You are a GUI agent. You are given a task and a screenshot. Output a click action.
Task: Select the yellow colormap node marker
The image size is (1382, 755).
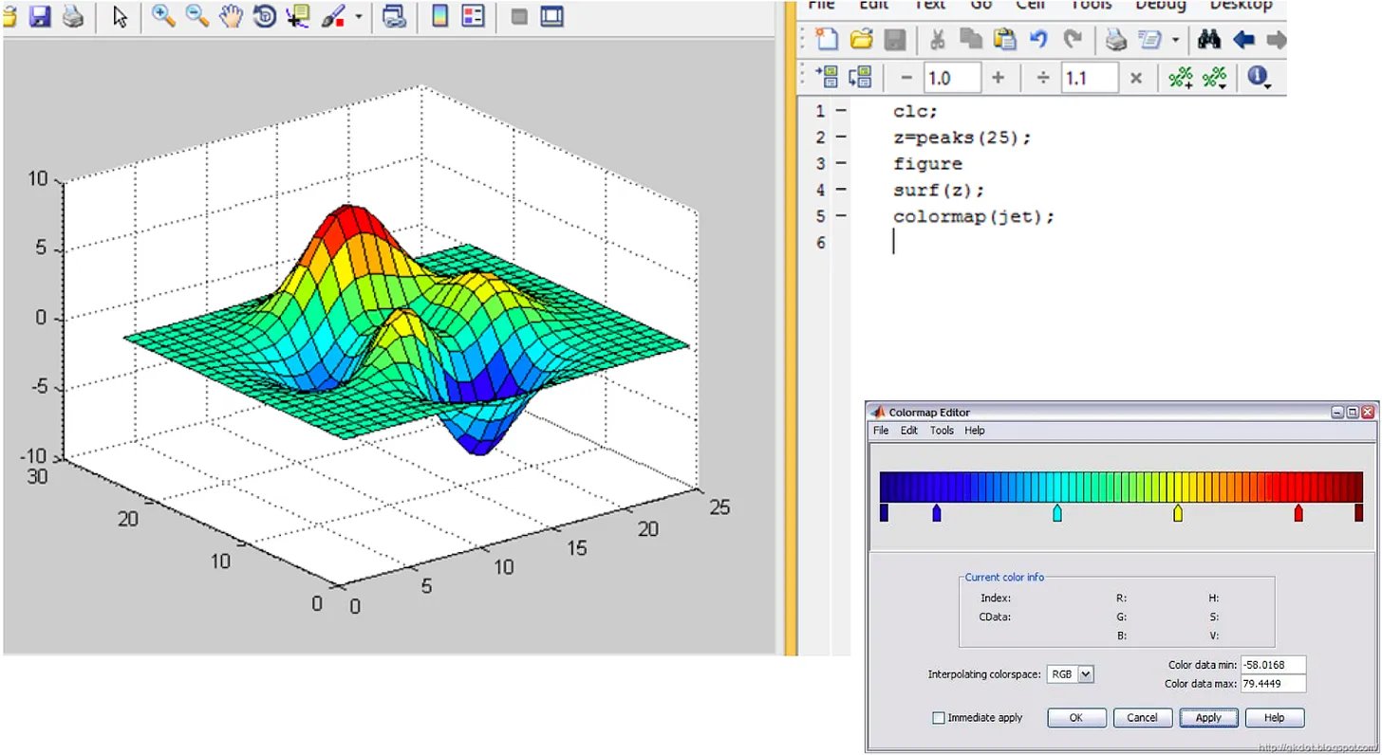[1178, 513]
